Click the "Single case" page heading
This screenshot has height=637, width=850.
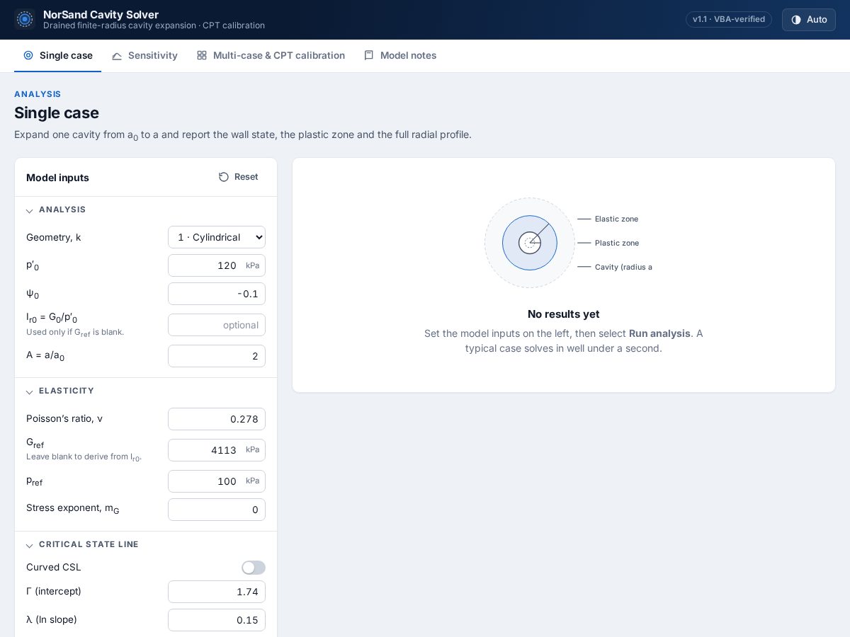(x=57, y=113)
